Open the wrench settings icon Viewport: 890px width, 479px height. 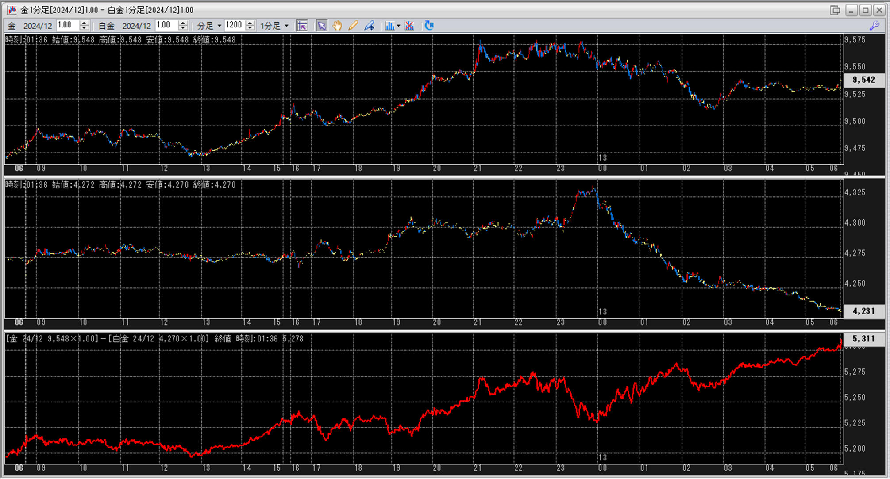tap(874, 26)
